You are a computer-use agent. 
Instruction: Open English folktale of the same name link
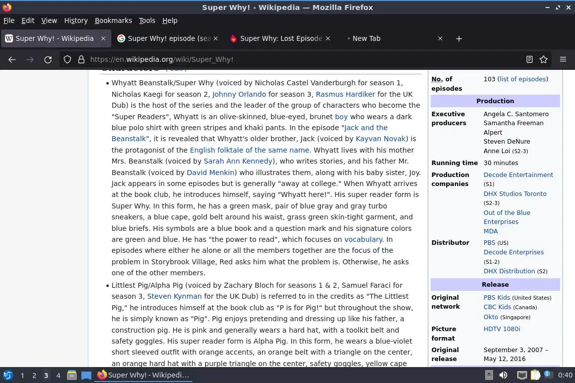(250, 150)
